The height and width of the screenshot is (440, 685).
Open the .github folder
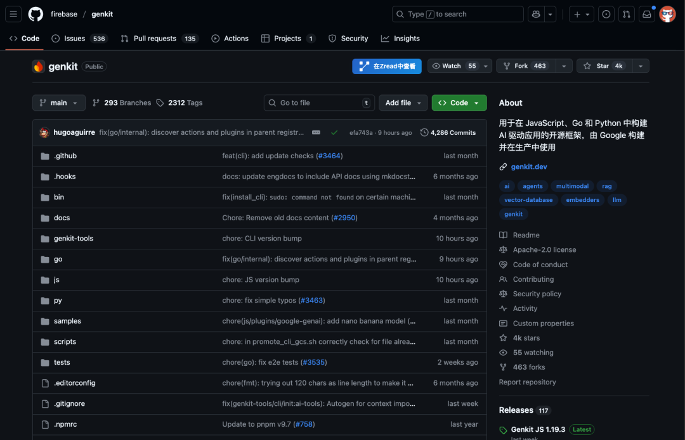[x=65, y=156]
